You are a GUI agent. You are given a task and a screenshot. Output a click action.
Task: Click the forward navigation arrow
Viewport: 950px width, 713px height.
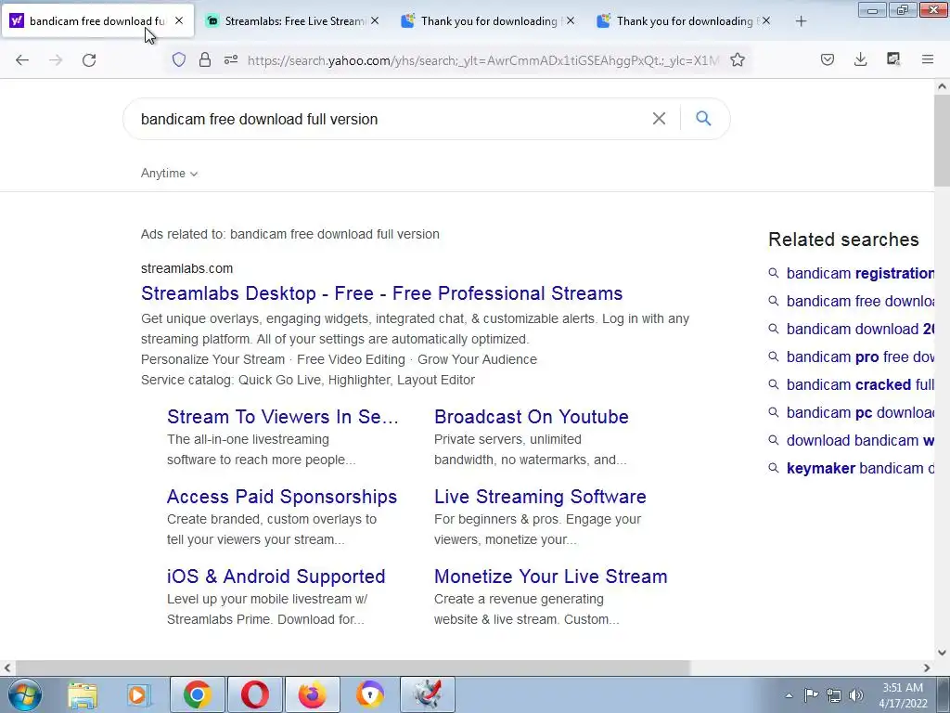coord(56,60)
